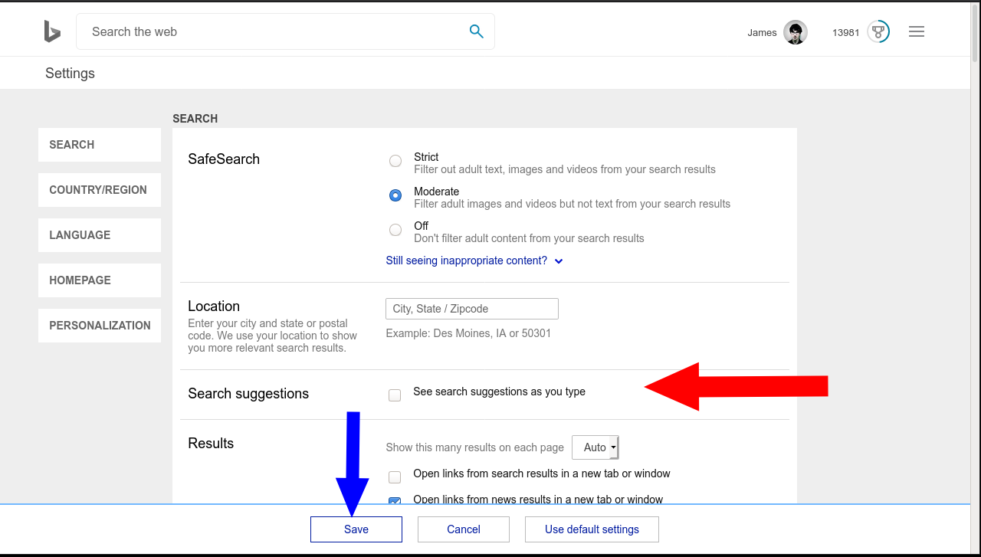Click the Search suggestions section label
Viewport: 981px width, 557px height.
(x=248, y=394)
